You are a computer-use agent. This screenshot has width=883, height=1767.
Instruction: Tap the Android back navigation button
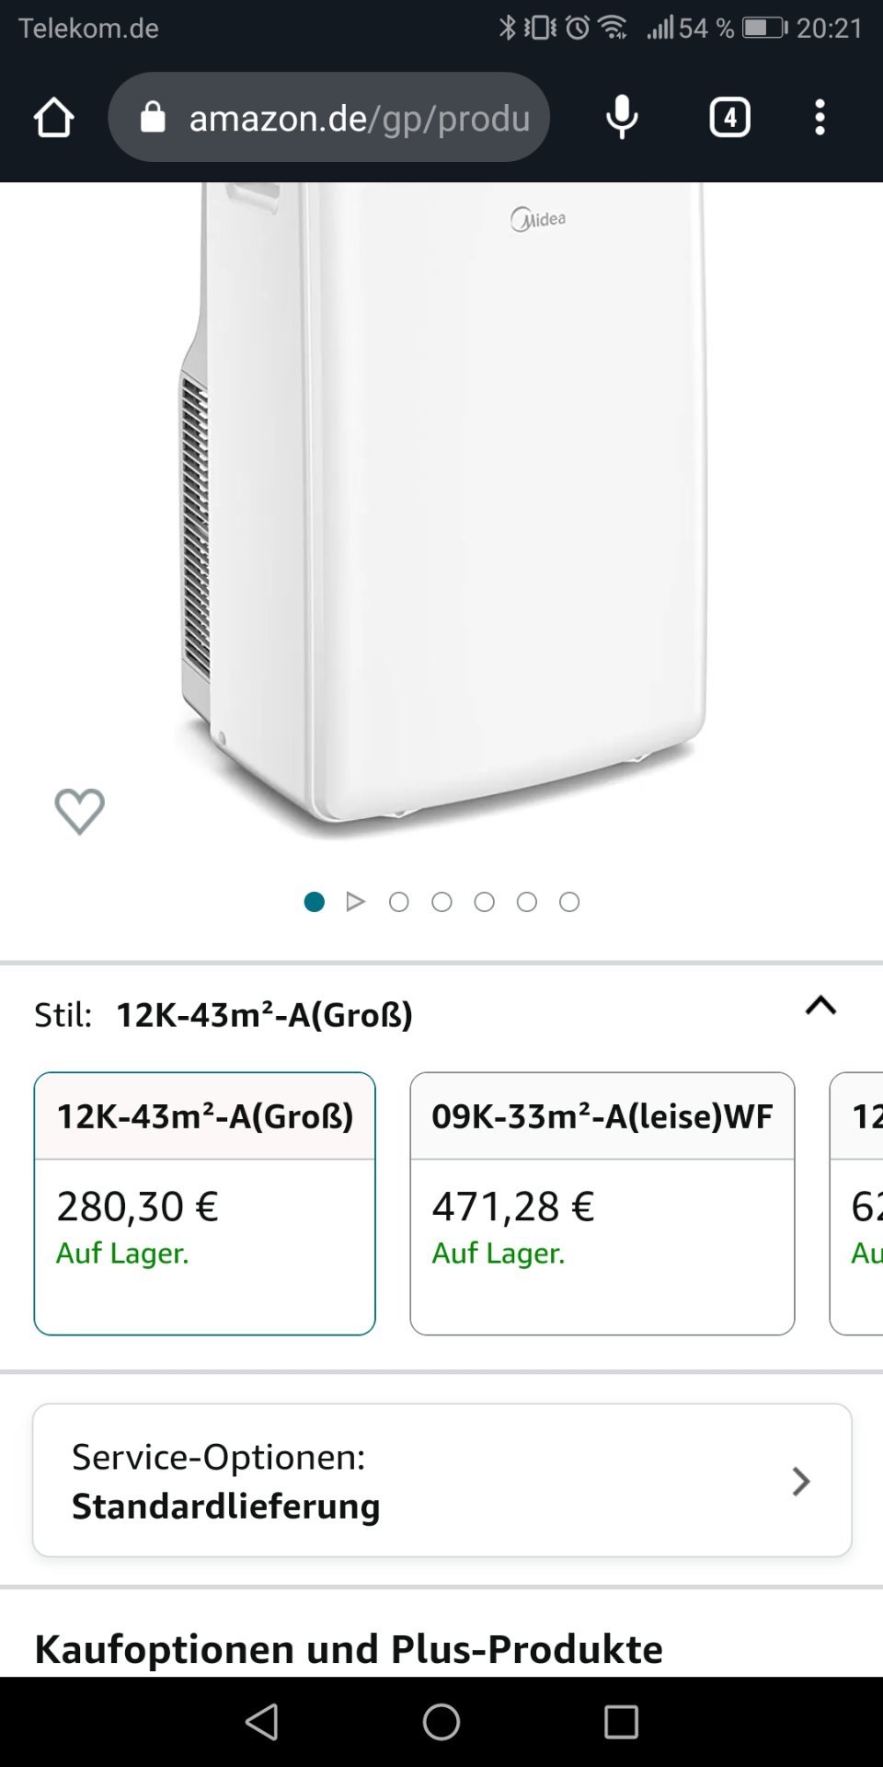tap(262, 1722)
